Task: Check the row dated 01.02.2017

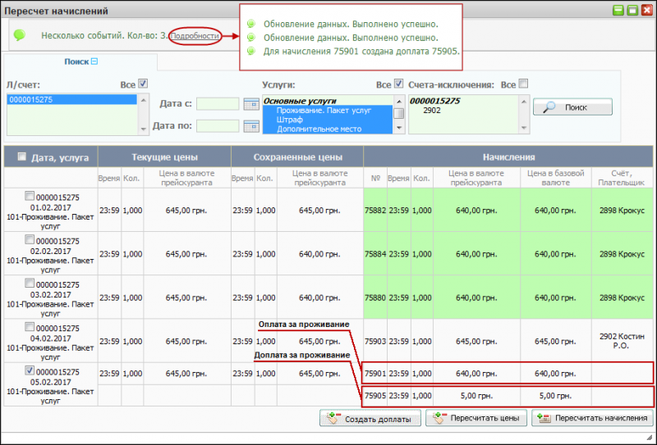Action: [x=30, y=196]
